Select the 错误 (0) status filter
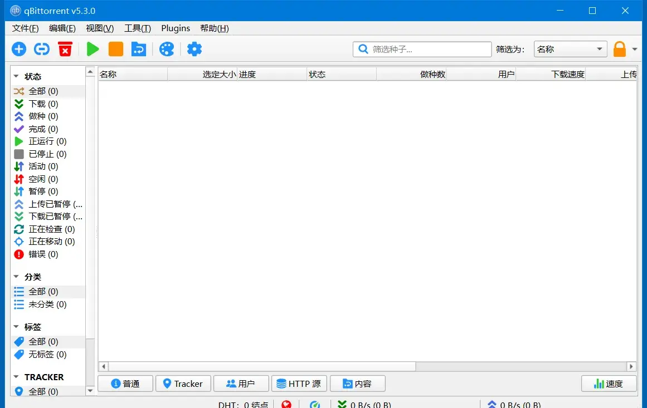Screen dimensions: 647x408 point(48,254)
